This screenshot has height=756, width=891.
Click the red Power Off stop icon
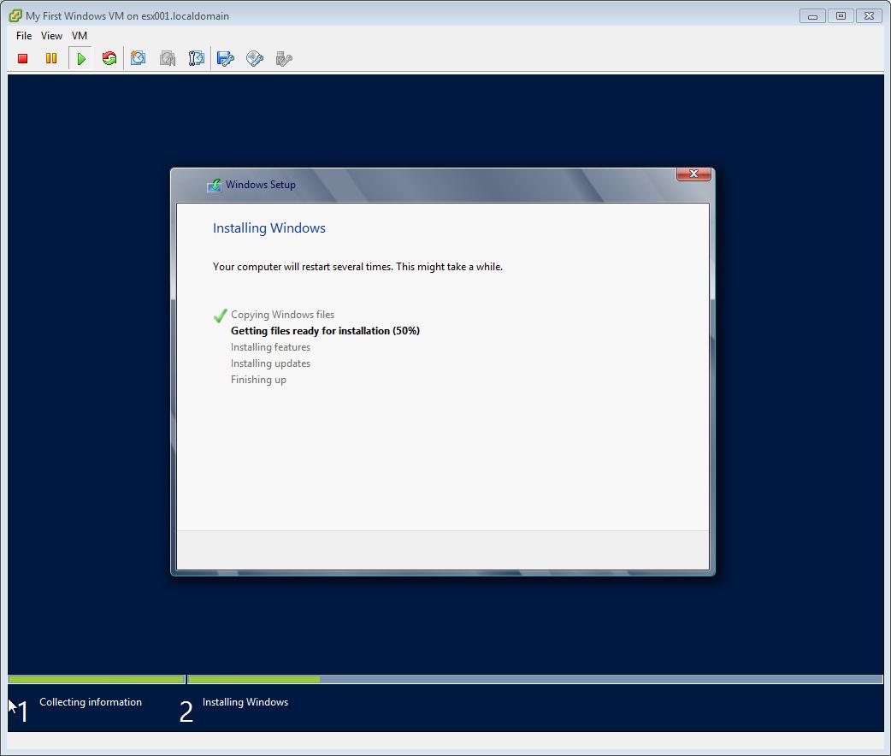23,58
